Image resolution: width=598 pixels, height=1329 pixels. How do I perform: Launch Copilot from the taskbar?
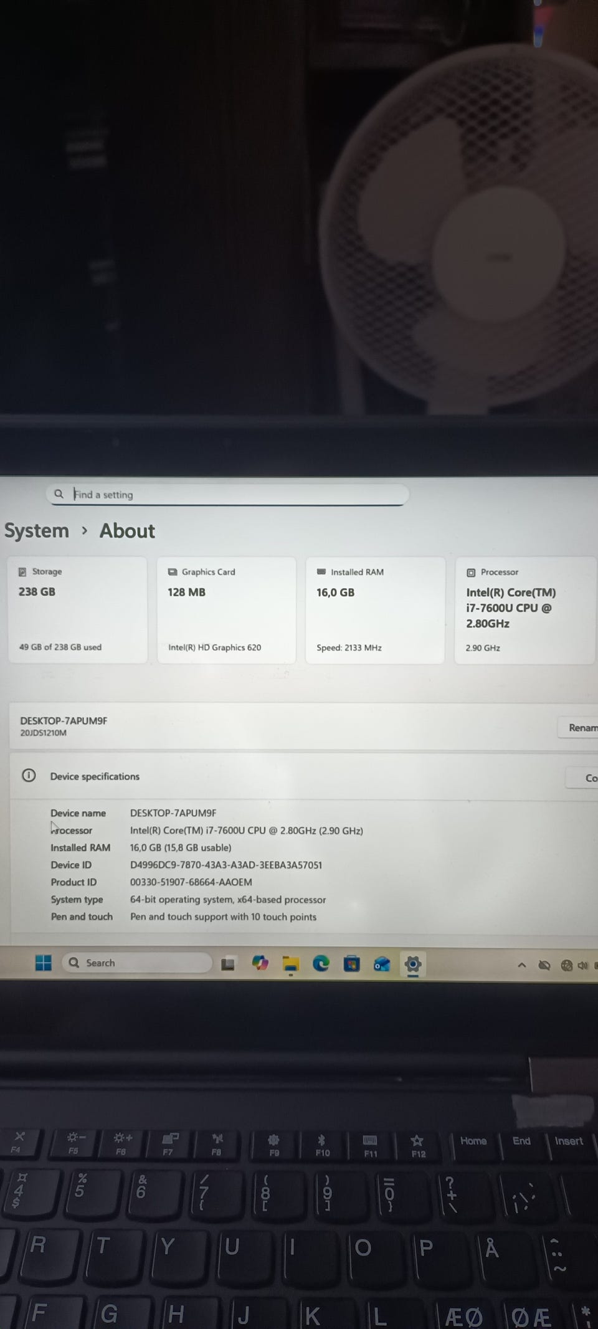[x=260, y=964]
